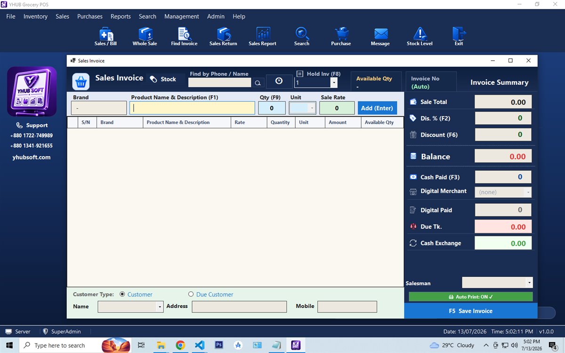
Task: Open the Sales Report toolbar icon
Action: click(x=262, y=37)
